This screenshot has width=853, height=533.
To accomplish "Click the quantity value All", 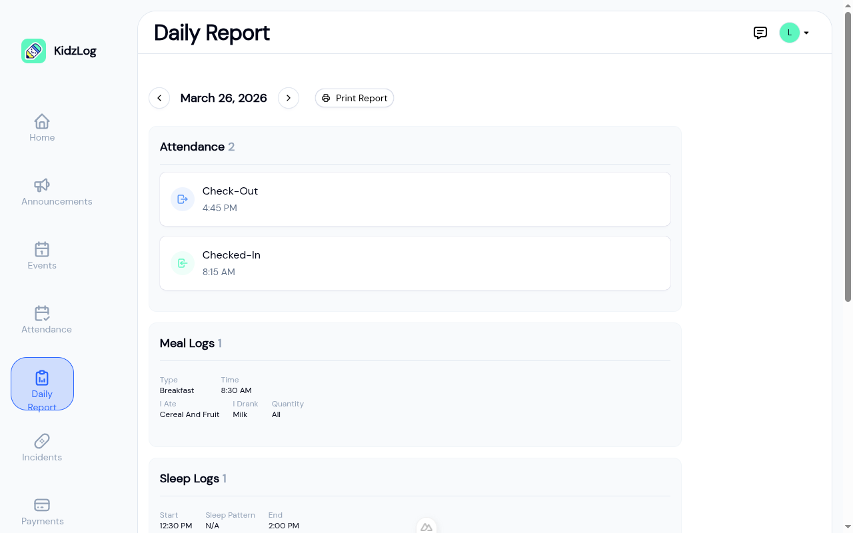I will [276, 414].
